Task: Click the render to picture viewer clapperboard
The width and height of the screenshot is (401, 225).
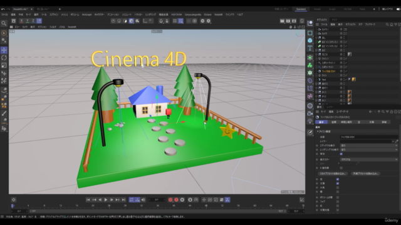Action: click(288, 21)
